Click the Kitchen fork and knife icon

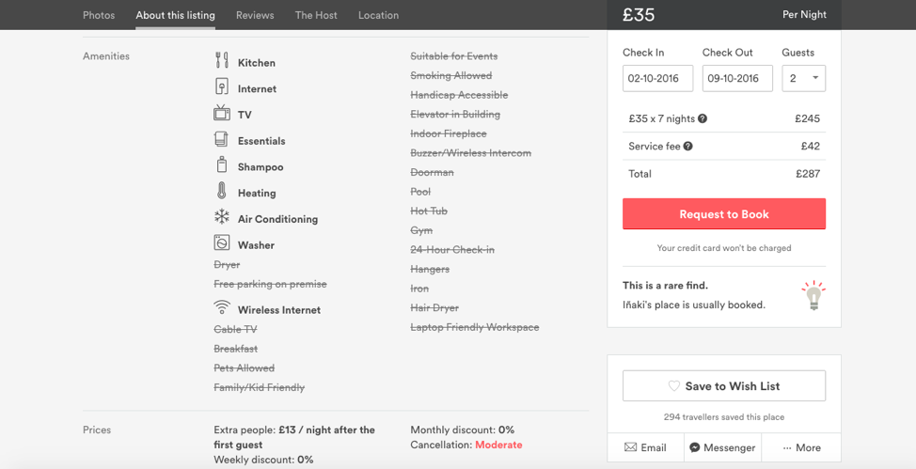(221, 60)
